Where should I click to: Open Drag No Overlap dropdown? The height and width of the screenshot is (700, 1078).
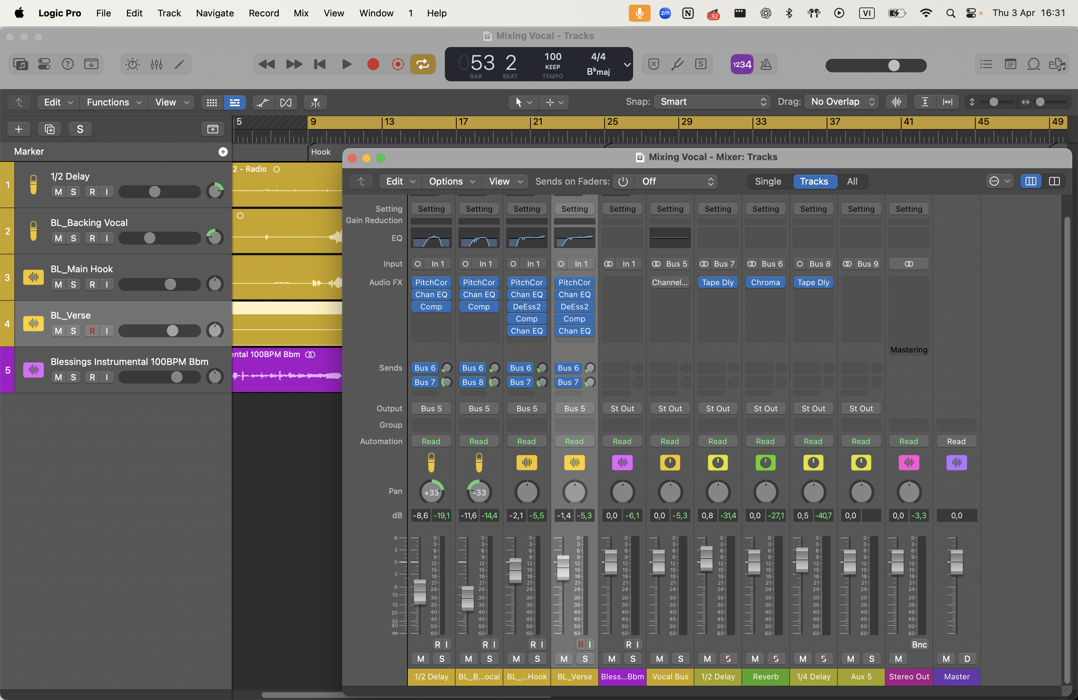tap(842, 102)
